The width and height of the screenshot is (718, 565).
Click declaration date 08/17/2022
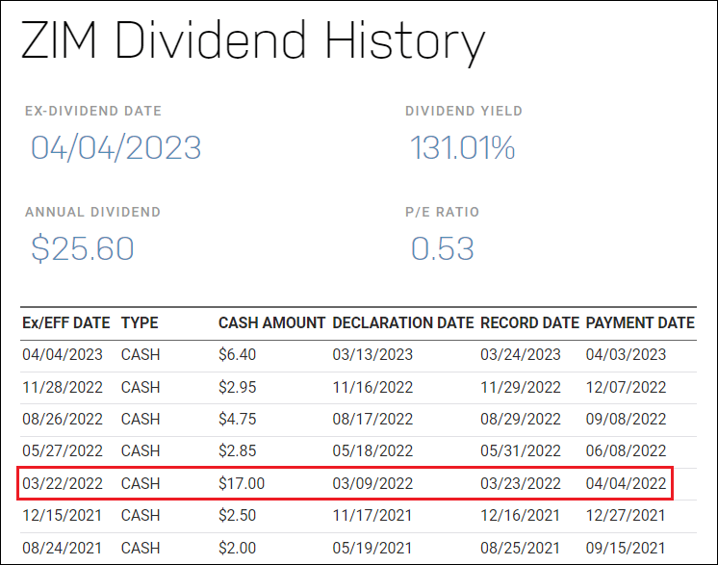372,419
